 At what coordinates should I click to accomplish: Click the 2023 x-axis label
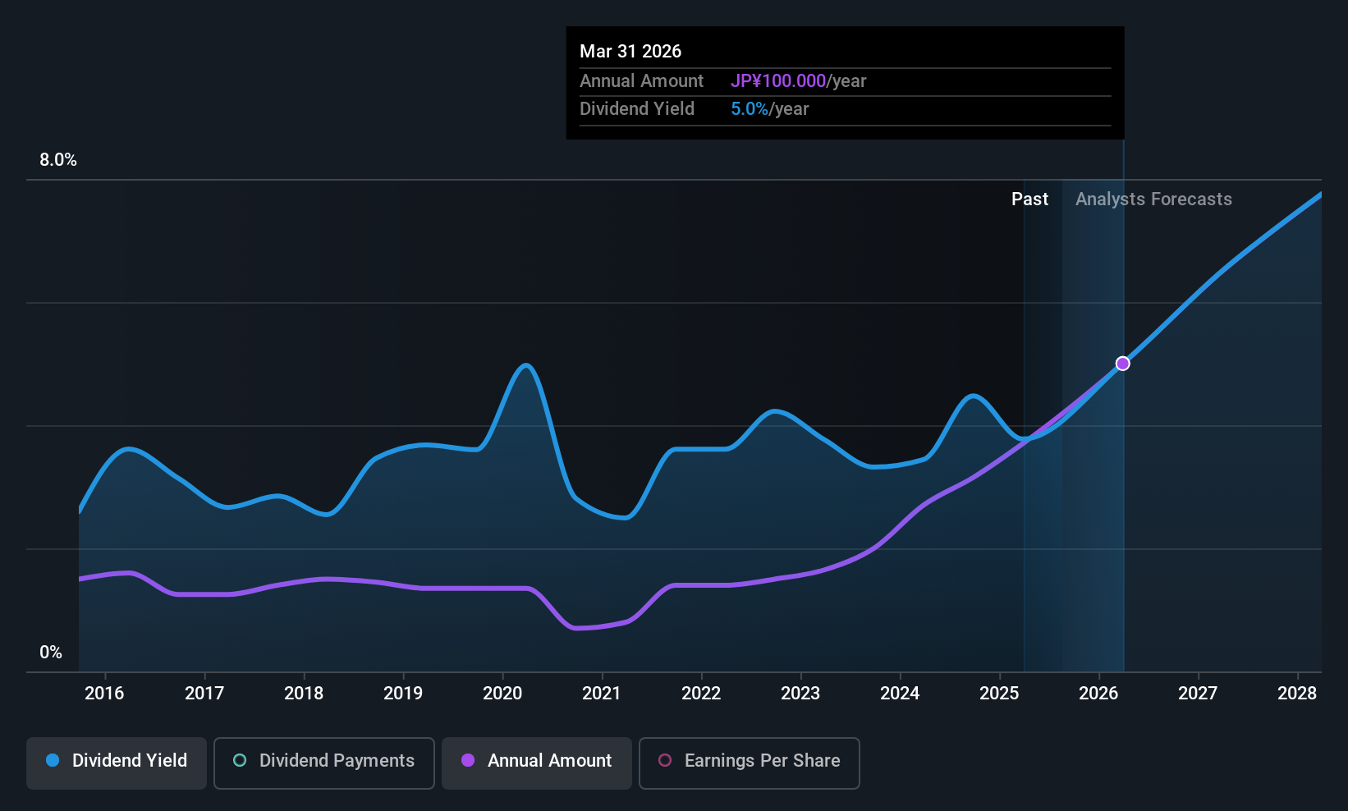800,694
